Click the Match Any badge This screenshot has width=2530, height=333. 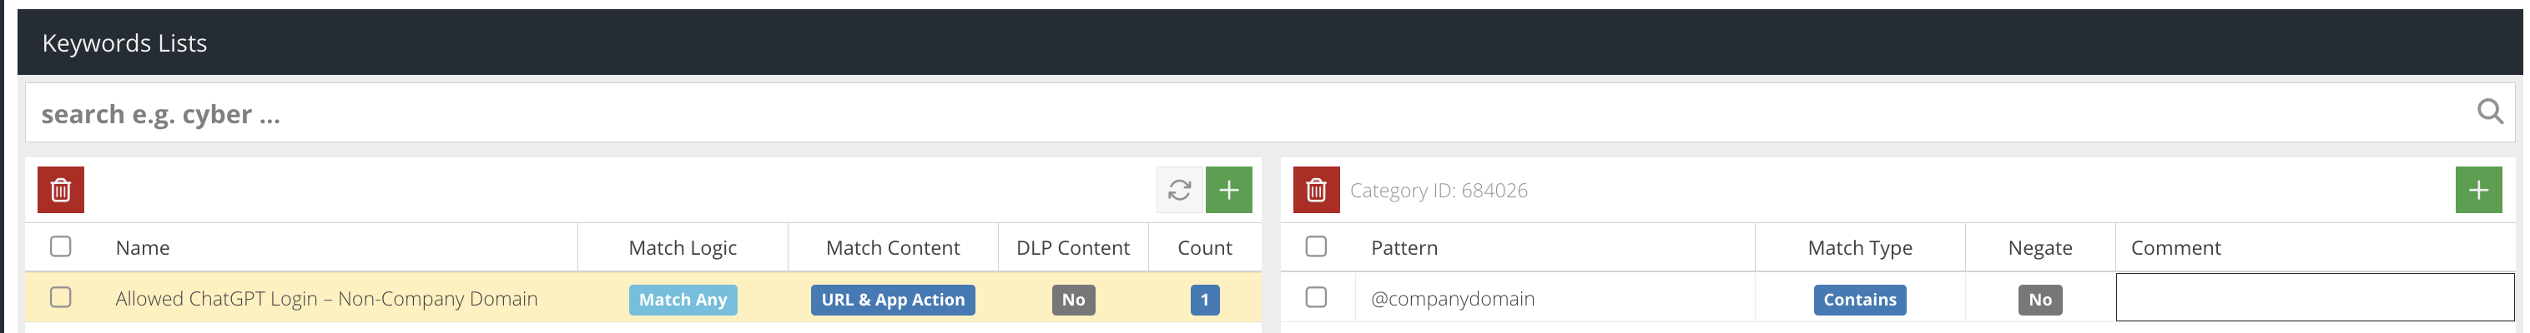[683, 300]
